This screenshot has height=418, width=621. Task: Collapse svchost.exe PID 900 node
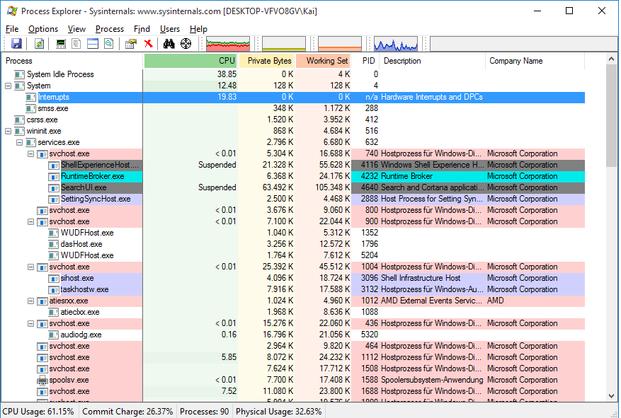point(30,222)
